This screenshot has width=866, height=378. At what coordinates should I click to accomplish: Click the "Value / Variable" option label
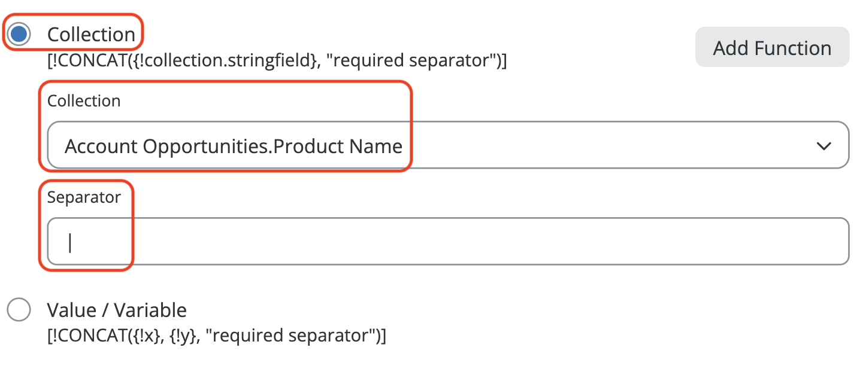(x=117, y=310)
